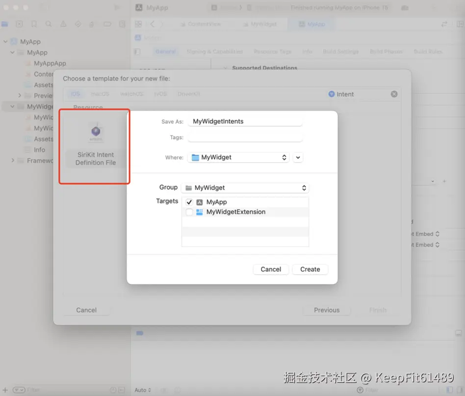This screenshot has height=396, width=465.
Task: Click the recent files clock filter icon
Action: coord(113,390)
